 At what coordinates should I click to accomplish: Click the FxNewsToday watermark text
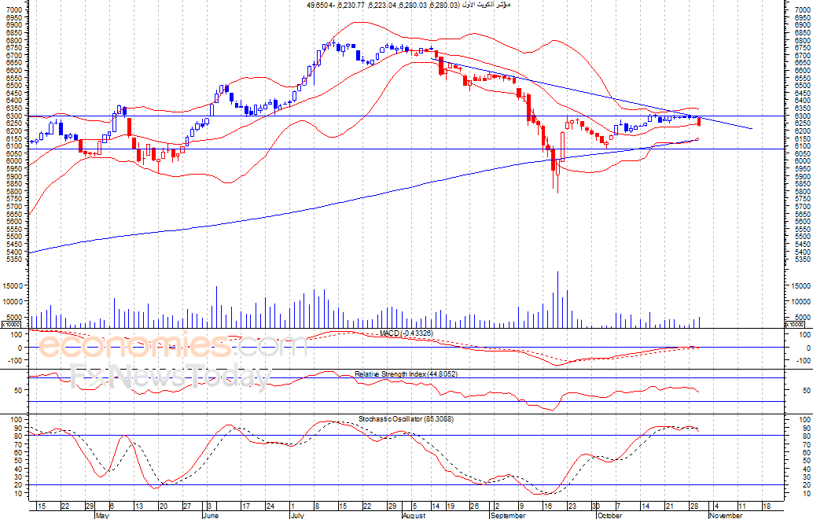coord(171,375)
